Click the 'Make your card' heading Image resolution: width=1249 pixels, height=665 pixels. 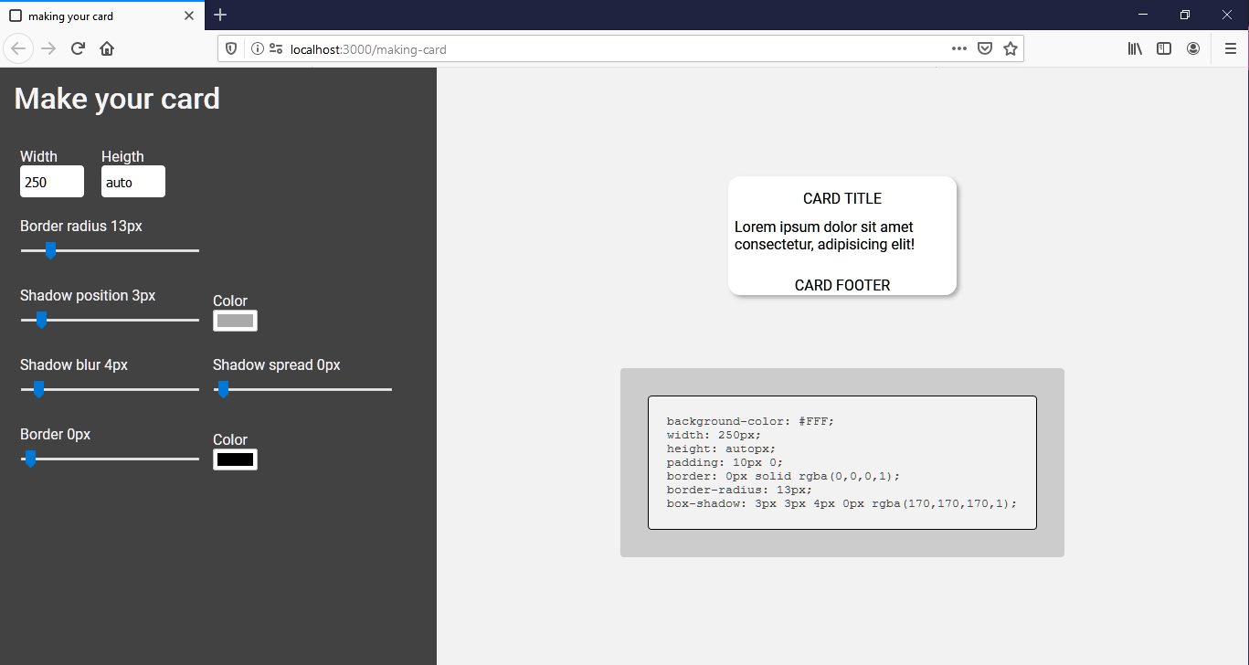pos(117,99)
